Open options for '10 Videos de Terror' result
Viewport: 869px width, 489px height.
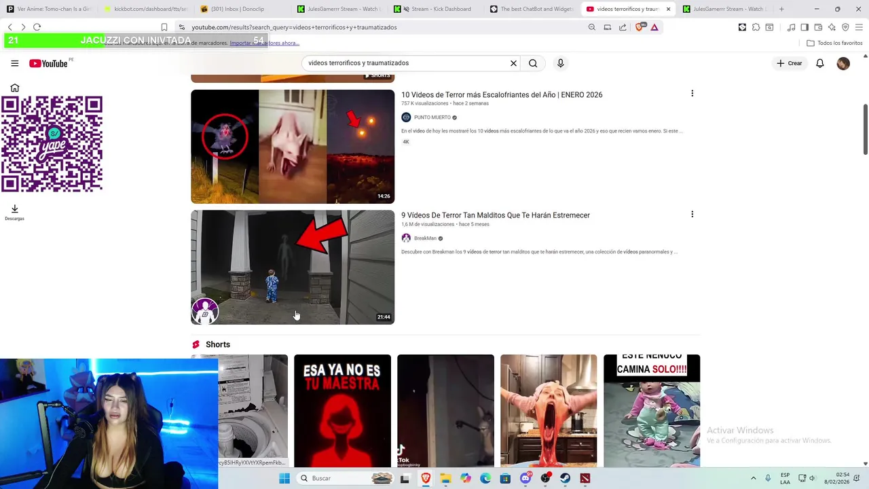[x=692, y=94]
